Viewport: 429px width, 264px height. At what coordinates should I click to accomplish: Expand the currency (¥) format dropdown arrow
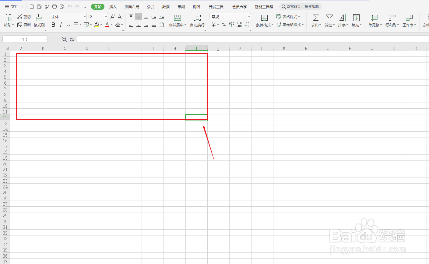(x=218, y=25)
